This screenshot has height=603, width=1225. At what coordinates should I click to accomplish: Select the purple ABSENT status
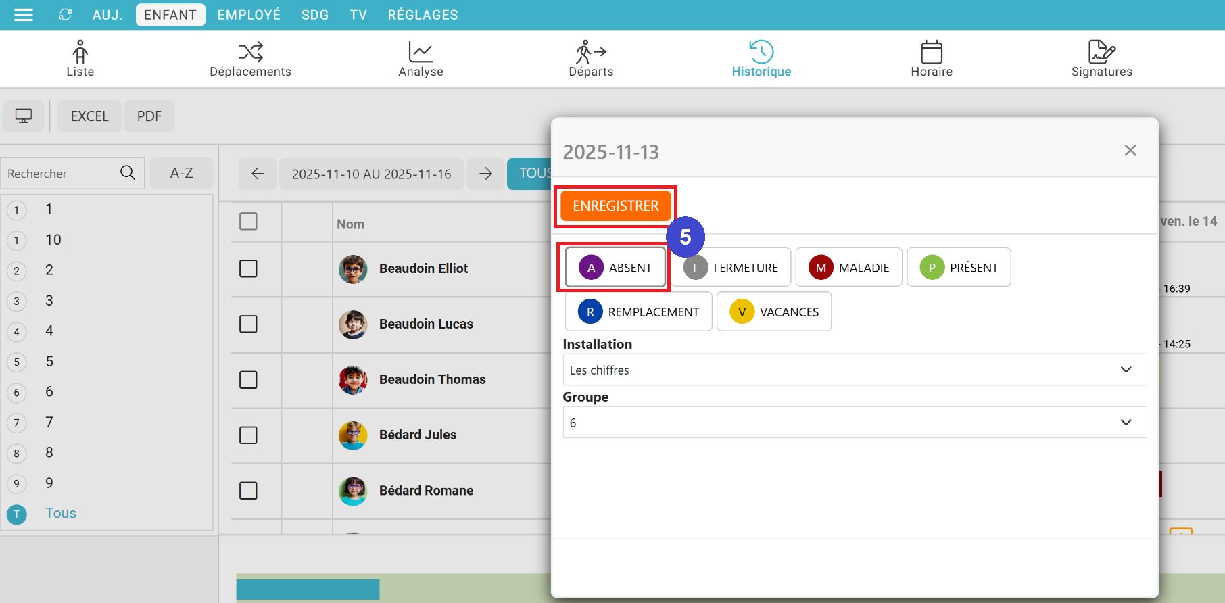click(x=615, y=268)
